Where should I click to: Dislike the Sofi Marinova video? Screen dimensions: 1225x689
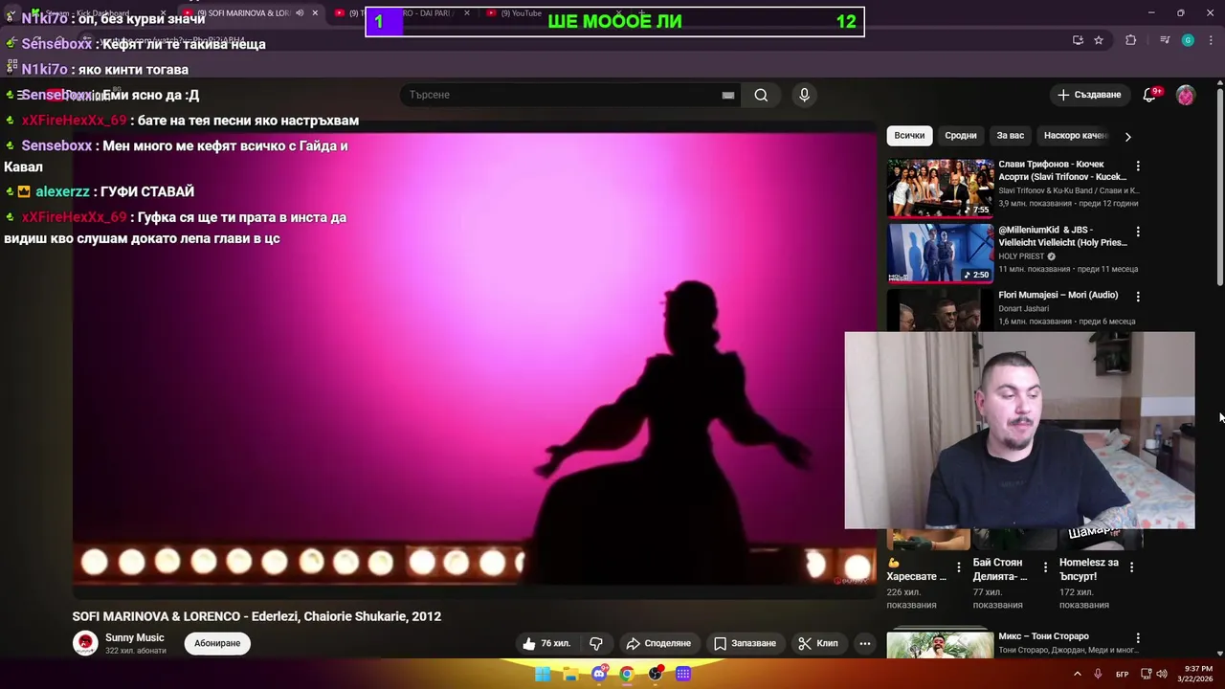tap(596, 643)
